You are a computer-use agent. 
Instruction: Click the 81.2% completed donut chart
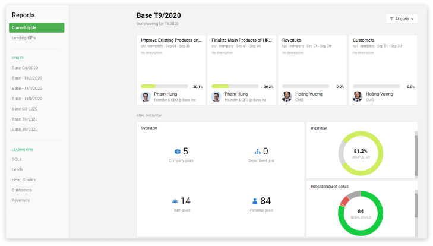(x=361, y=153)
